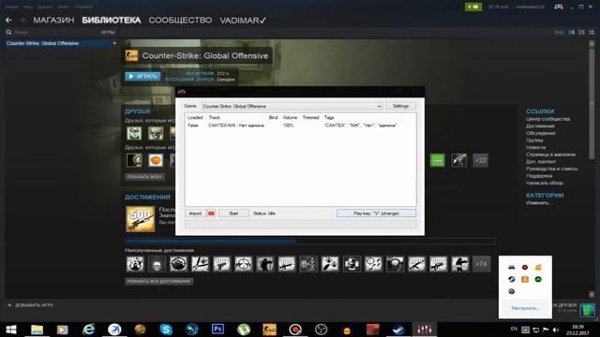Click the SLAM bottom progress bar
The image size is (600, 337).
point(300,225)
